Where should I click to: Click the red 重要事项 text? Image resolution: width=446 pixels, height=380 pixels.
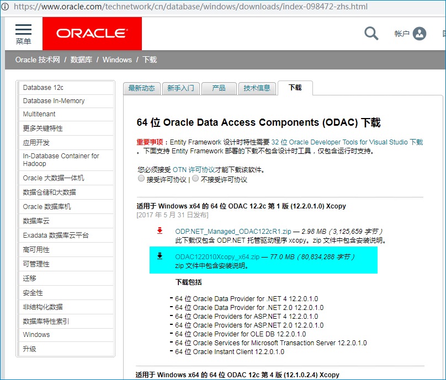150,142
